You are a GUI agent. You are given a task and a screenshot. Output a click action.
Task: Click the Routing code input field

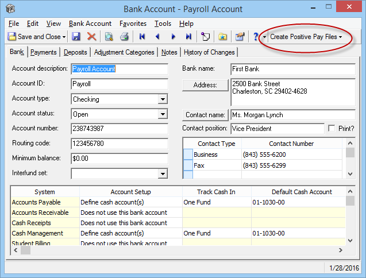[119, 144]
